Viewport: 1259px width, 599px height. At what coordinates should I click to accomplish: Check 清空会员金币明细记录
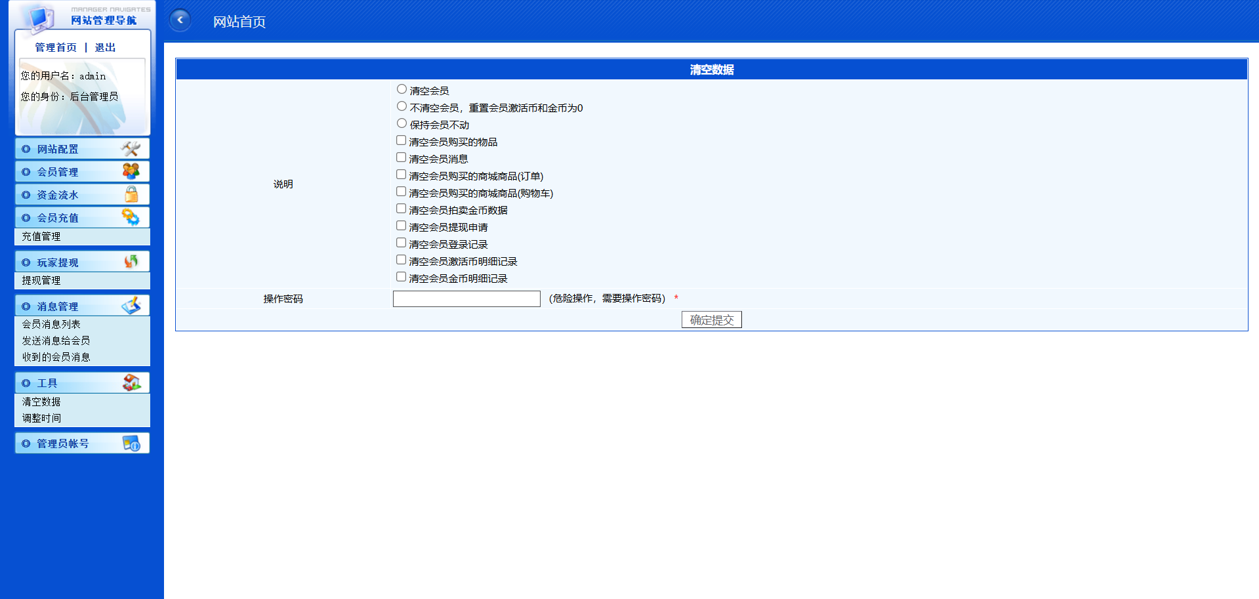pyautogui.click(x=401, y=277)
